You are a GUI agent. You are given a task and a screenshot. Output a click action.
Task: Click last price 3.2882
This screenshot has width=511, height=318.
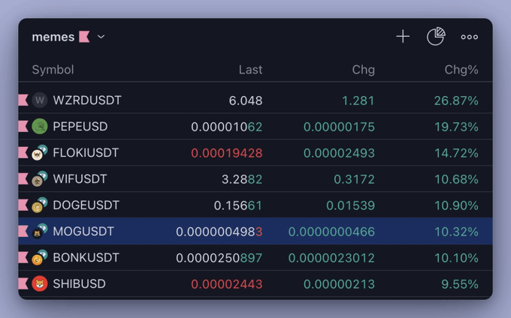click(x=242, y=179)
